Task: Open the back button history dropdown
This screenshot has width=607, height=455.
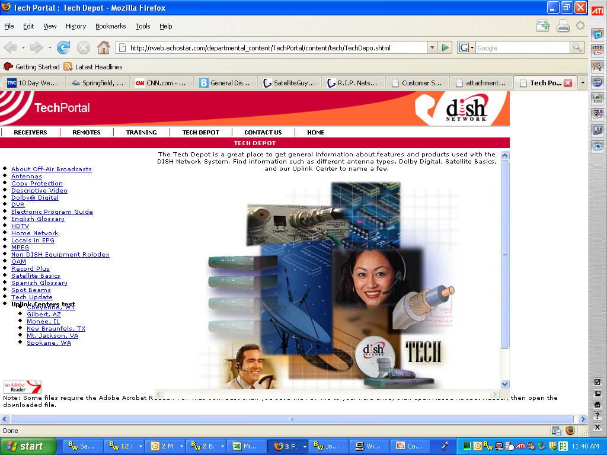Action: [x=23, y=47]
